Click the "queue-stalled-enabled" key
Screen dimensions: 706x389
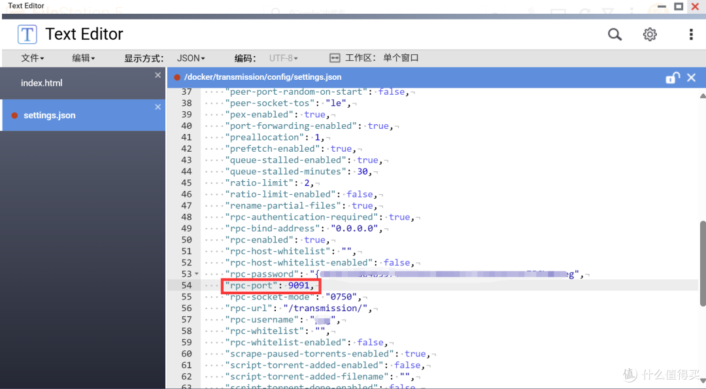point(286,160)
